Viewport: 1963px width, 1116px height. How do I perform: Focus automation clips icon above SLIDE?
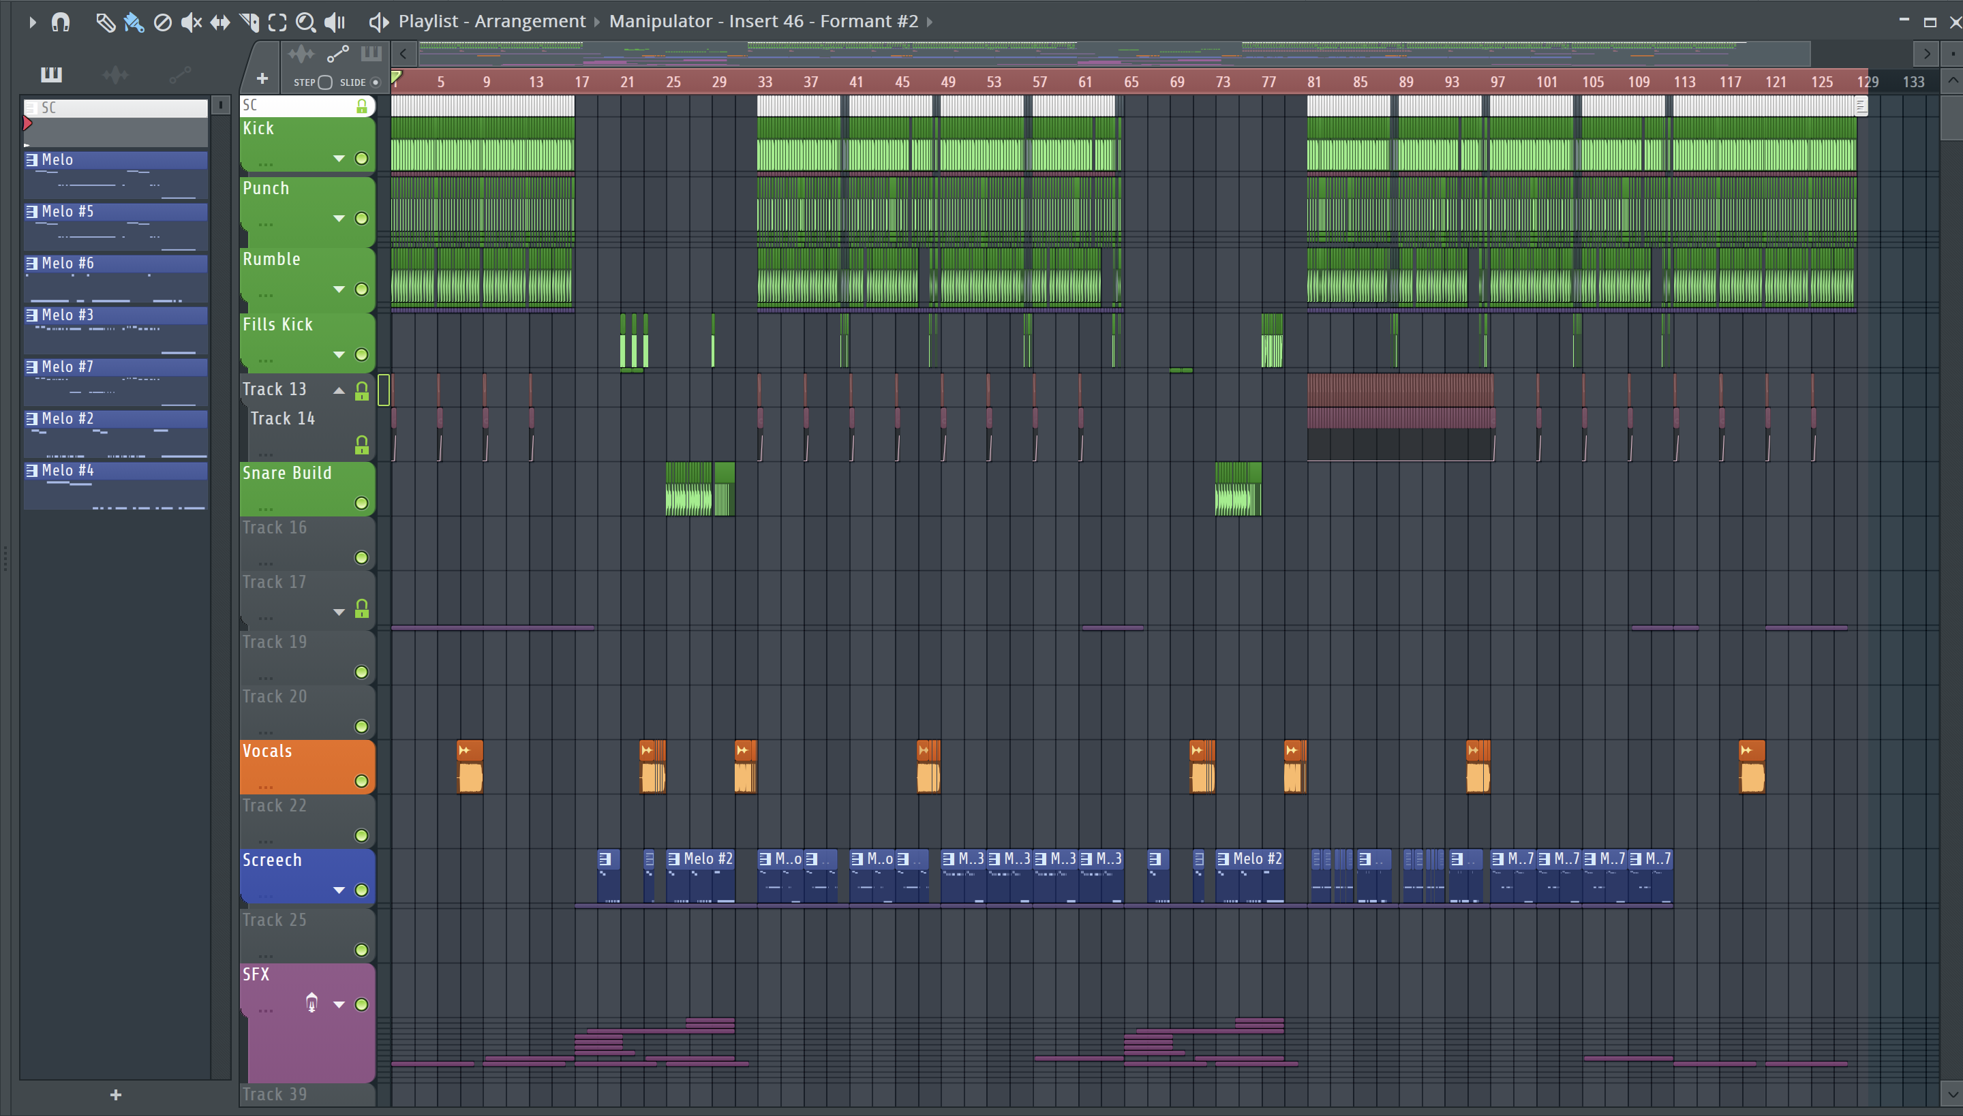coord(337,54)
